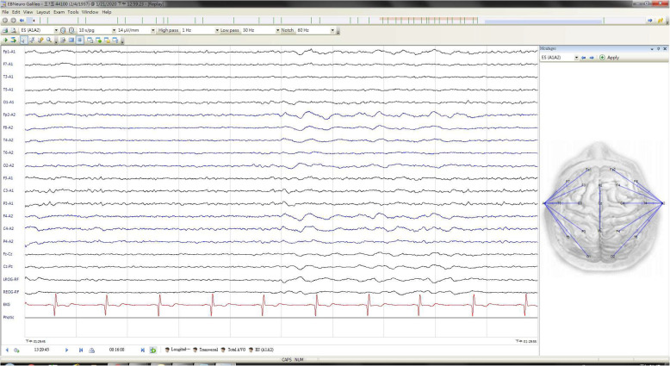
Task: Click the window layout icon with green dot
Action: click(98, 40)
